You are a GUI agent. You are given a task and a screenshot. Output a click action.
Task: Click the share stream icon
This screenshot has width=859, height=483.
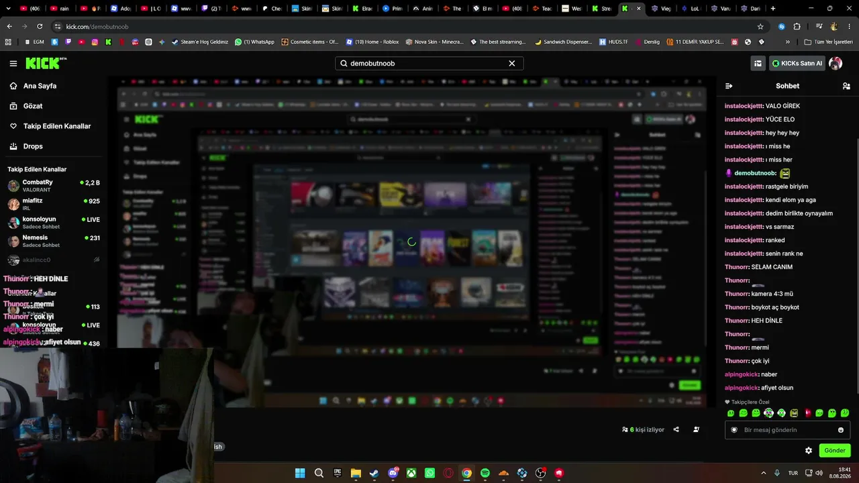(676, 429)
